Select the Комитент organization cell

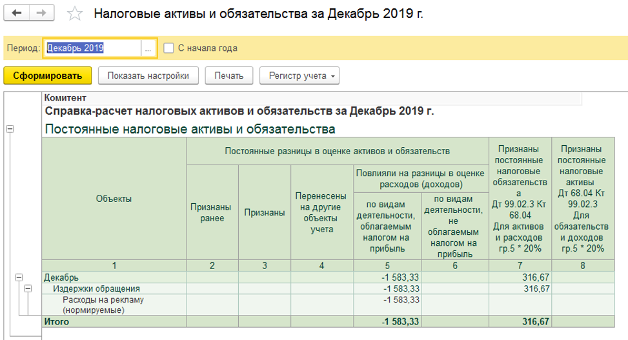(312, 97)
